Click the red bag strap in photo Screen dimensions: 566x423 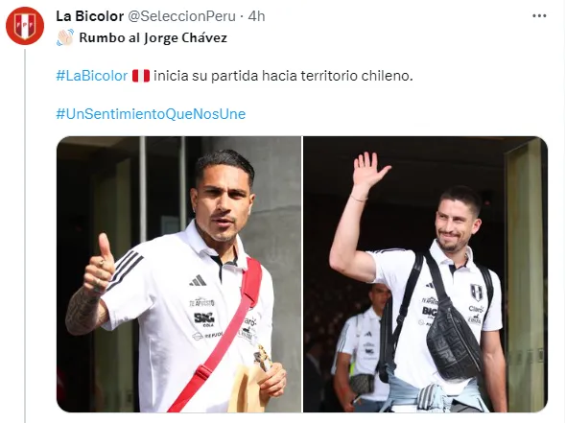click(x=221, y=336)
